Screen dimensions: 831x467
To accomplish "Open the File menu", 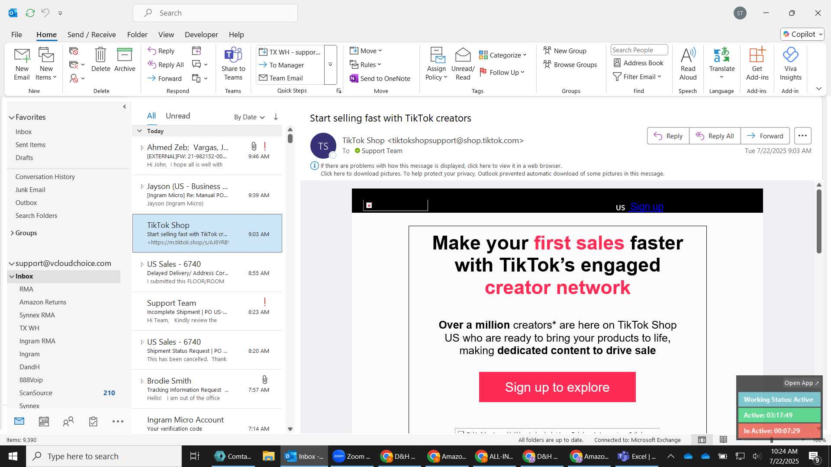I will 16,35.
